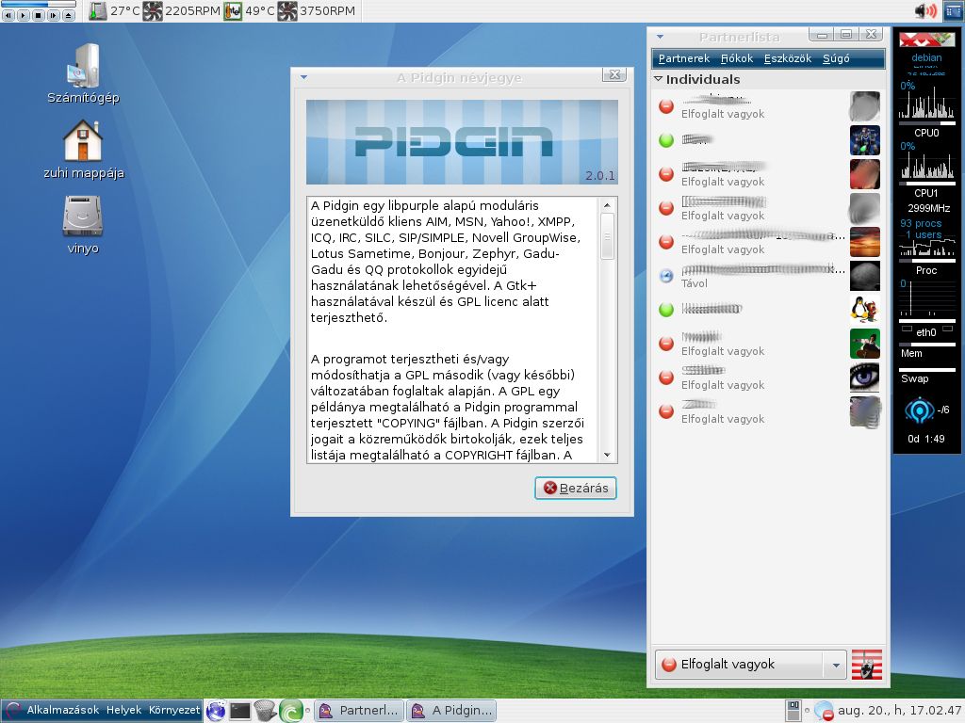Open the vinyo hard drive desktop icon

coord(83,225)
